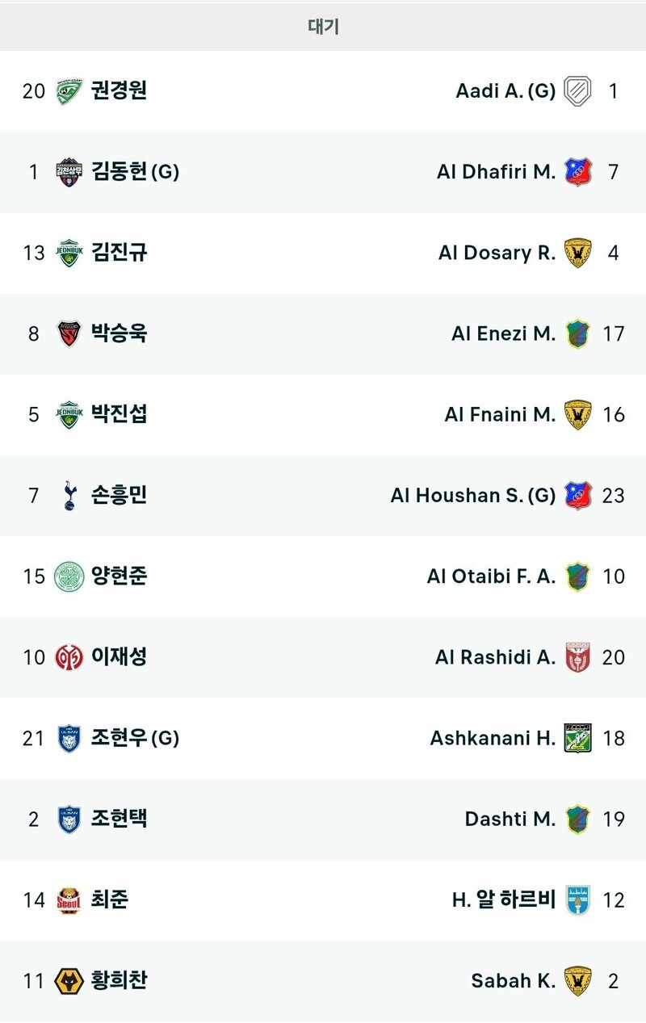The height and width of the screenshot is (1023, 646).
Task: Click club crest beside Al Rashidi A.
Action: pos(577,657)
